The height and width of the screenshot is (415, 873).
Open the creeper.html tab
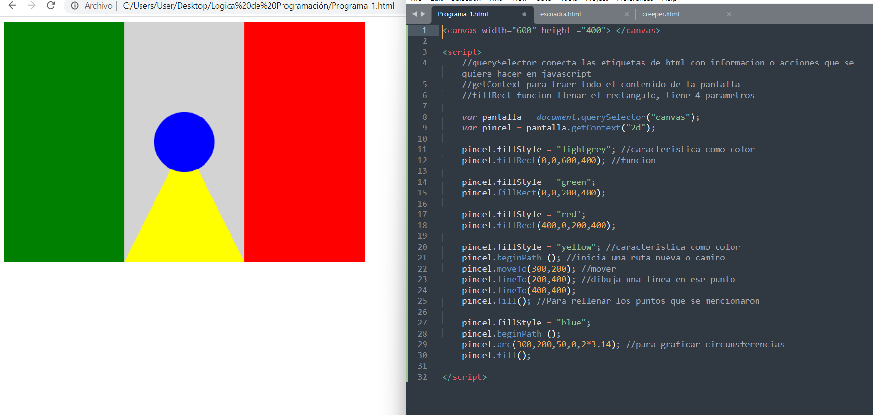(661, 14)
